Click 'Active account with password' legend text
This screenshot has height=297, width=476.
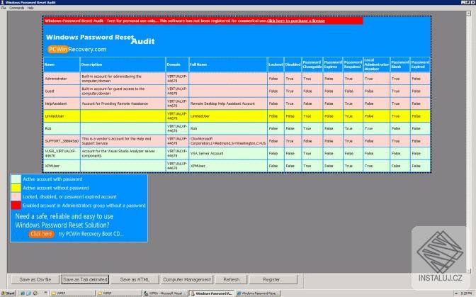(52, 179)
